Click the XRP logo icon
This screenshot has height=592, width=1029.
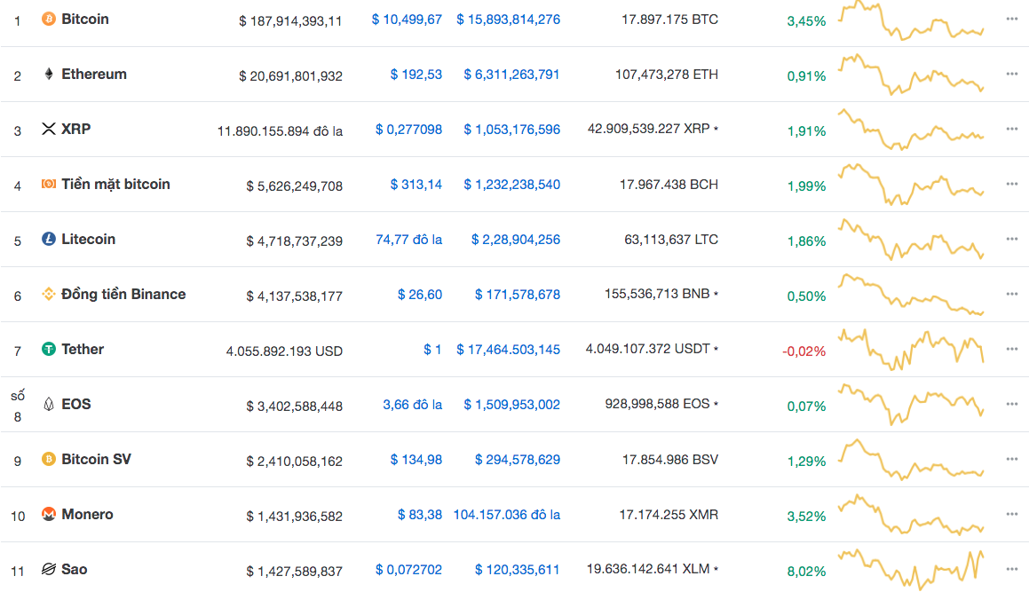point(49,130)
